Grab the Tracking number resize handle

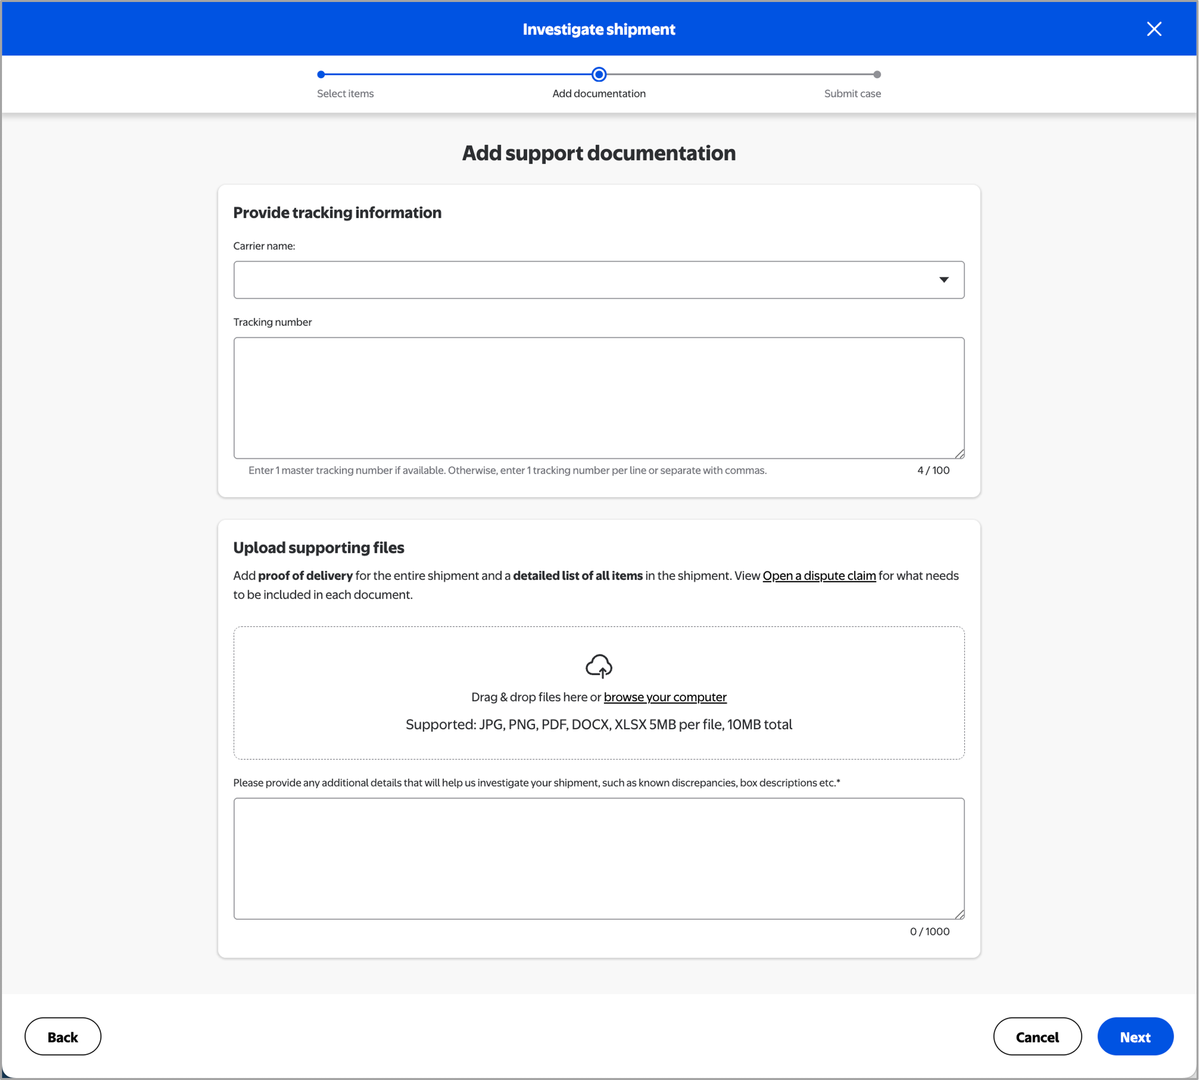point(959,453)
